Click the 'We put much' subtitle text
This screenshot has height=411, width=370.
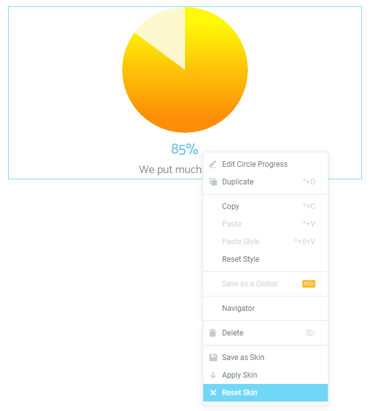(x=171, y=169)
